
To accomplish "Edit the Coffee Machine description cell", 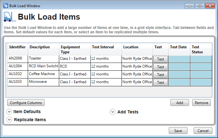I will tap(43, 74).
